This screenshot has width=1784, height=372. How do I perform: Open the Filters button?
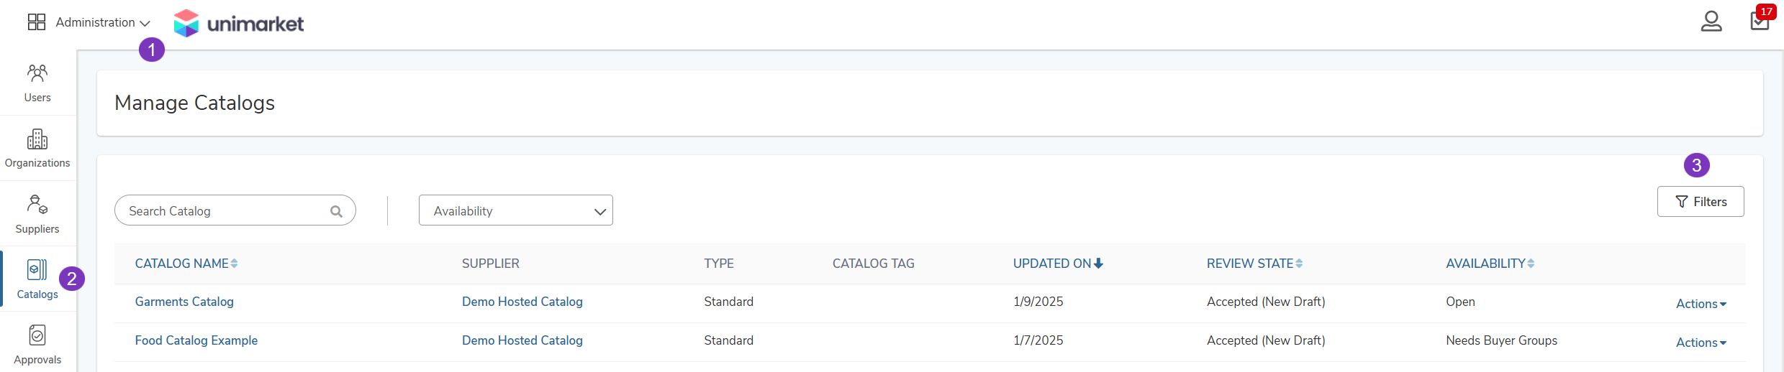click(x=1701, y=202)
